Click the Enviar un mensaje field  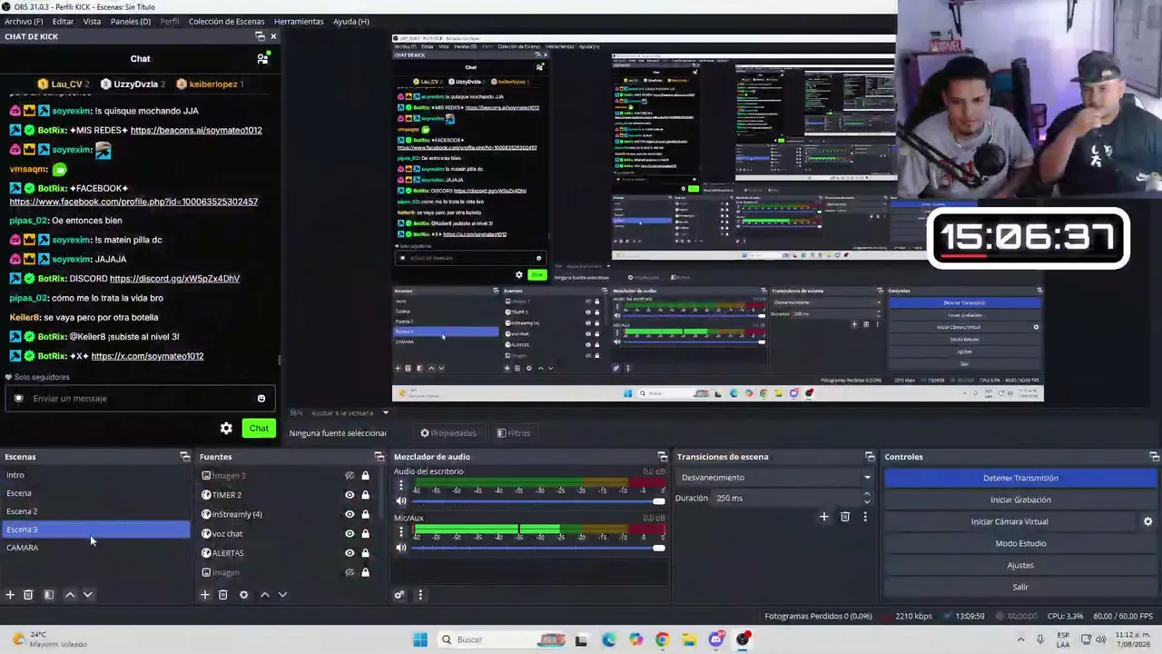coord(141,399)
